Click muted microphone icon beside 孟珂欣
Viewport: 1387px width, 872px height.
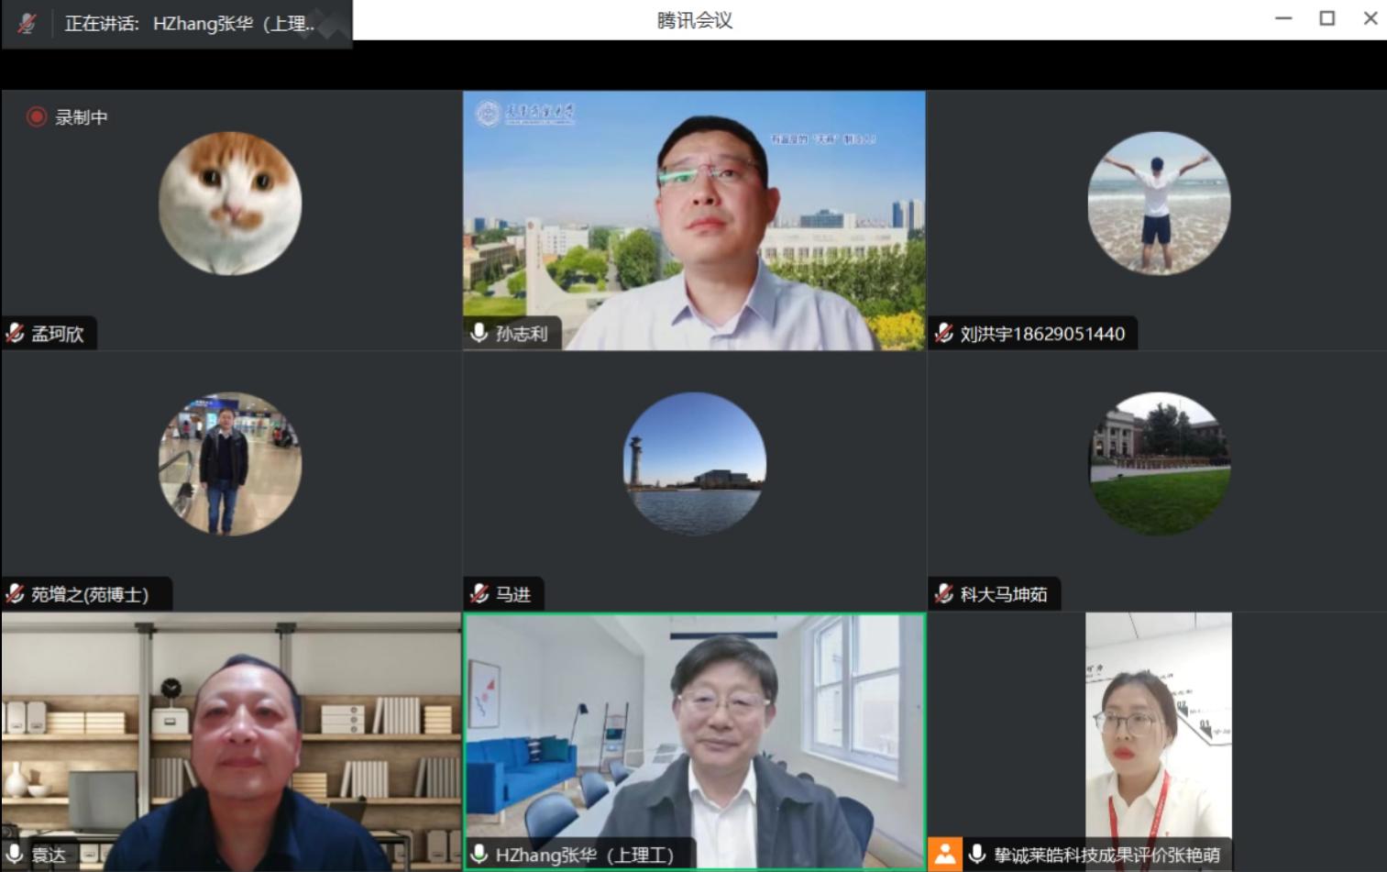(x=16, y=334)
